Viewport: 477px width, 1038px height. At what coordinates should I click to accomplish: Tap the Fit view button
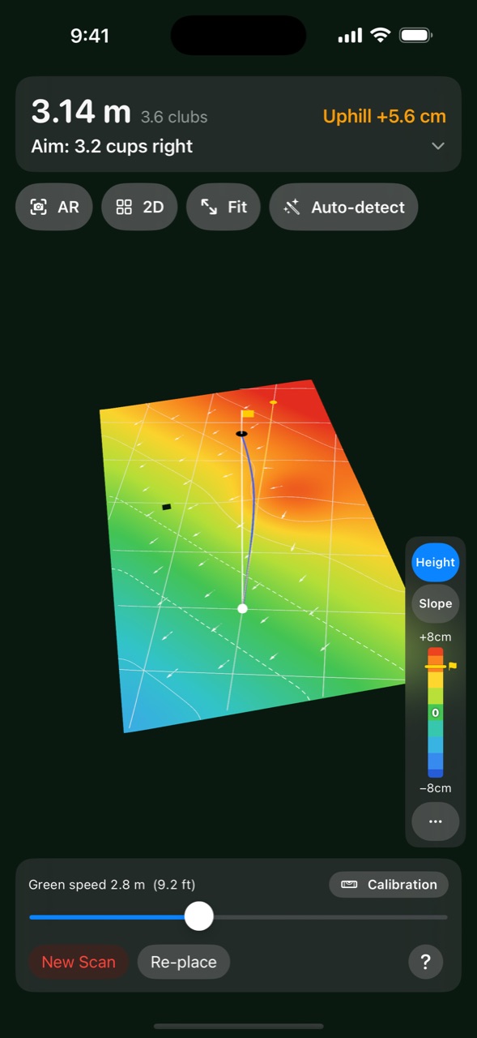point(224,207)
